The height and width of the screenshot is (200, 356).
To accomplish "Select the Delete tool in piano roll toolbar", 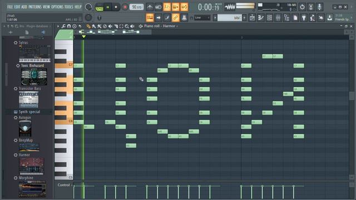I will coord(105,26).
